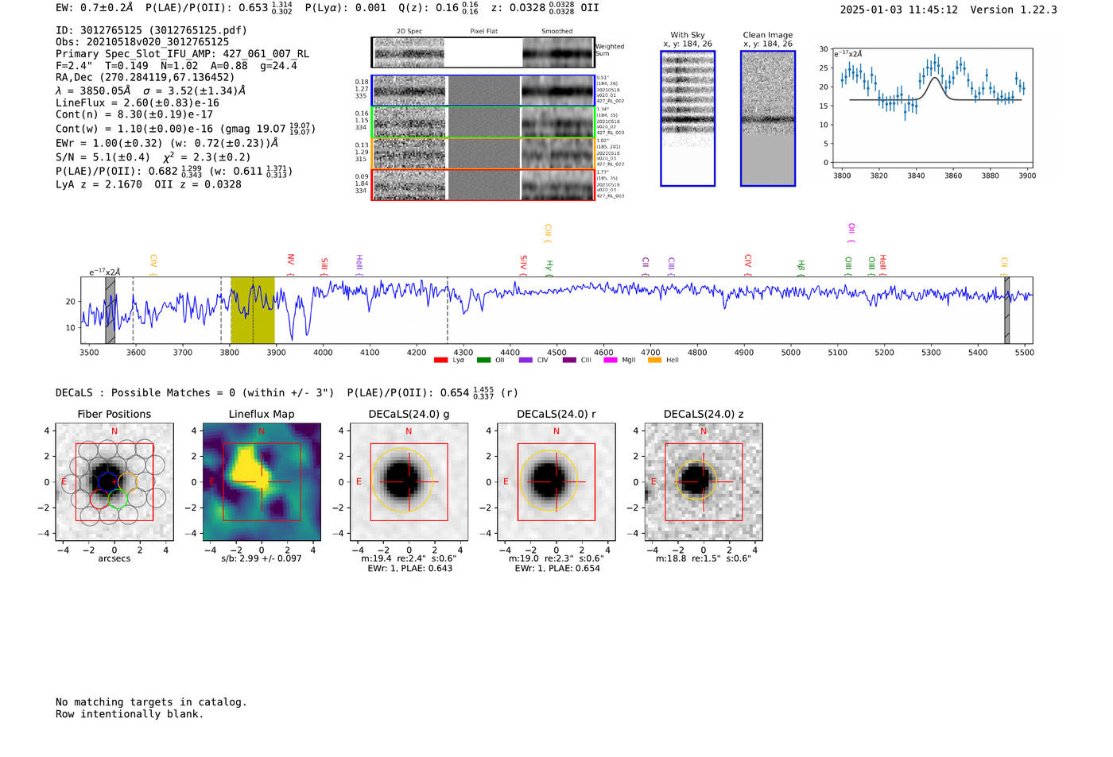Screen dimensions: 1113x757
Task: Select "Row intentionally blank." text
Action: [130, 714]
